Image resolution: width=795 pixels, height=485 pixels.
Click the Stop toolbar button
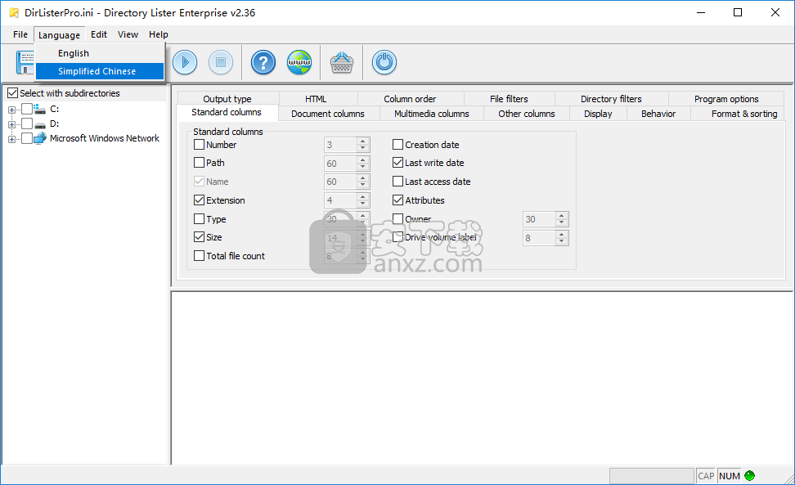point(220,62)
